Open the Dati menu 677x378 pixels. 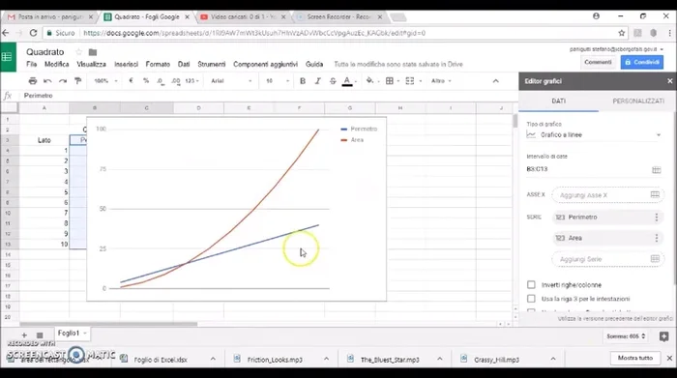(184, 65)
